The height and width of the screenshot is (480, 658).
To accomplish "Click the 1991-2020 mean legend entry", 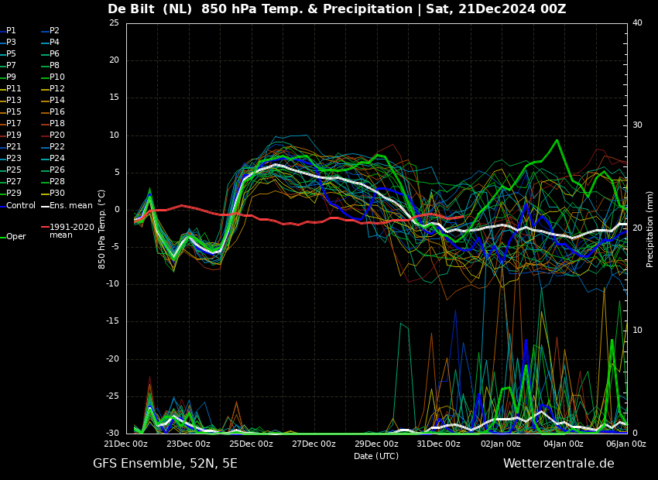I will tap(68, 231).
